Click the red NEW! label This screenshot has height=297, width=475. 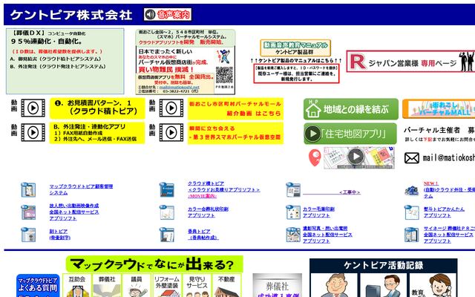point(430,183)
